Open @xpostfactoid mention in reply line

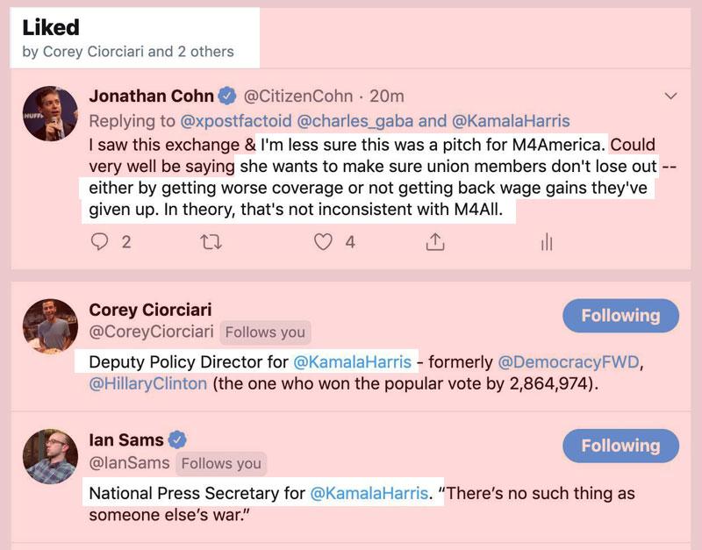click(230, 120)
